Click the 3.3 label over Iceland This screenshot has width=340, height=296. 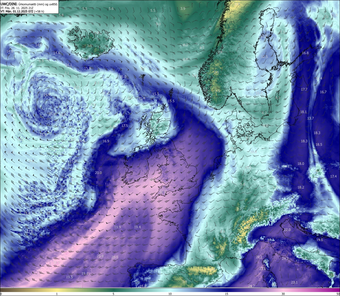(89, 46)
